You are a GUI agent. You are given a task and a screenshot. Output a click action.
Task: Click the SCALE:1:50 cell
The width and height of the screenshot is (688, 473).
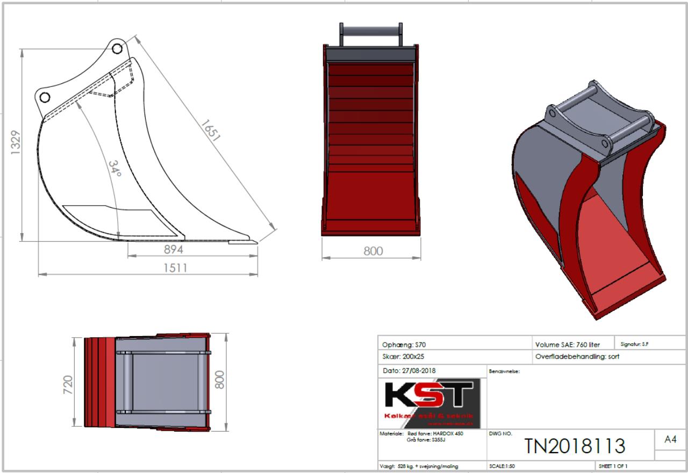pos(502,466)
